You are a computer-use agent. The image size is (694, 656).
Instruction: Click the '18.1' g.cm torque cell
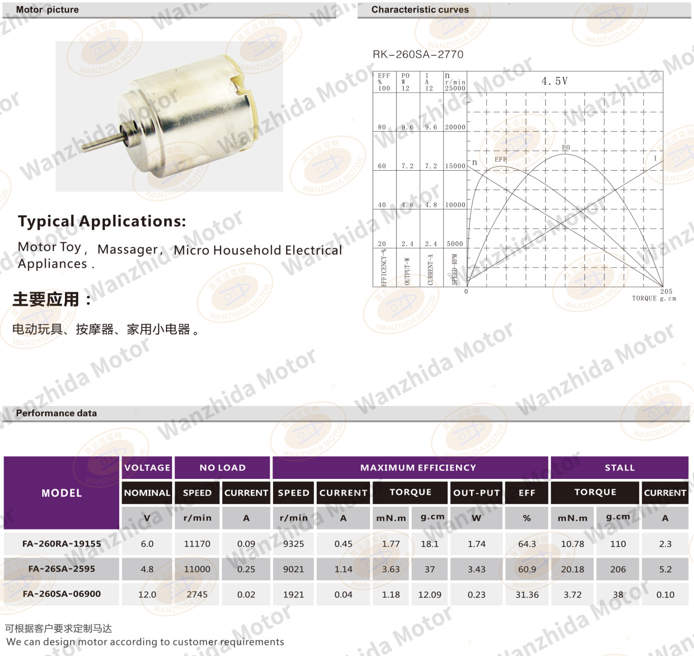point(430,544)
